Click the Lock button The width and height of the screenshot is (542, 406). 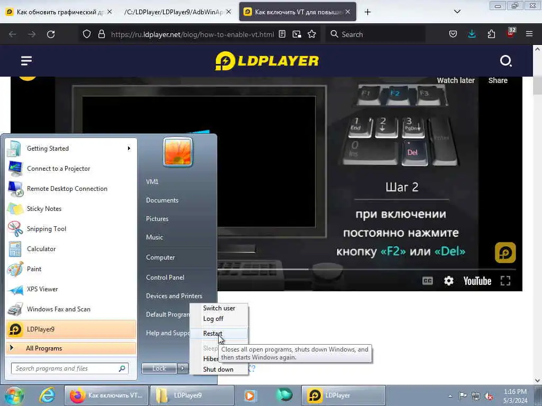(x=159, y=368)
